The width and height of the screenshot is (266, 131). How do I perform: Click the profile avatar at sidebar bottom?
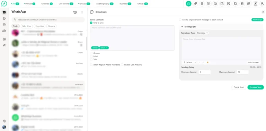tap(4, 127)
